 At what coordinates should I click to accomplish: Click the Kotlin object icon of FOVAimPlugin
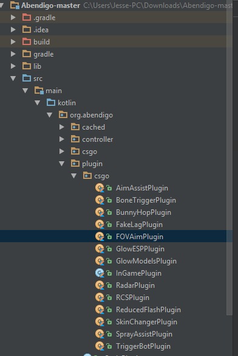(100, 237)
